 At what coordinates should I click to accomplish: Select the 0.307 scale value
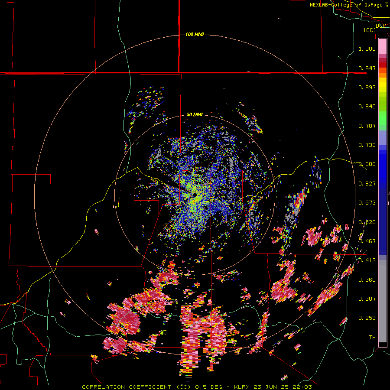click(x=367, y=299)
